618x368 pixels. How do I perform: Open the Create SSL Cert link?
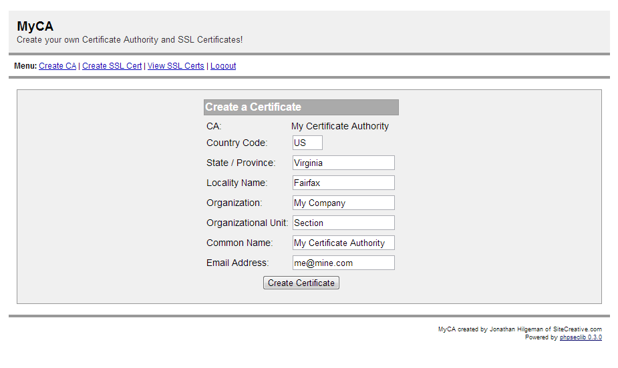point(112,65)
